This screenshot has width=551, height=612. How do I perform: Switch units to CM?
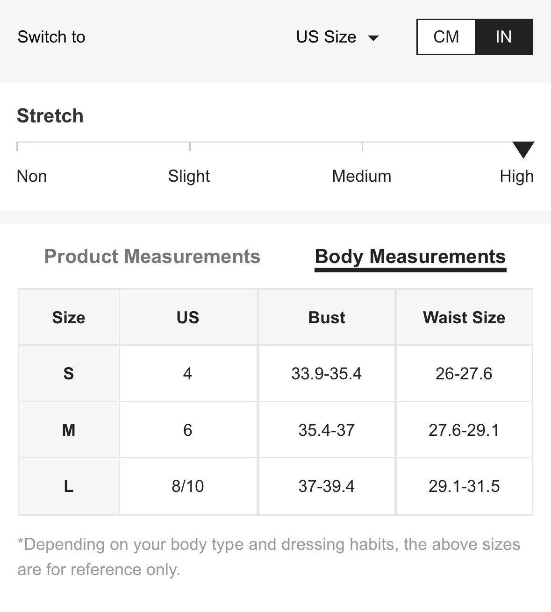pos(446,37)
